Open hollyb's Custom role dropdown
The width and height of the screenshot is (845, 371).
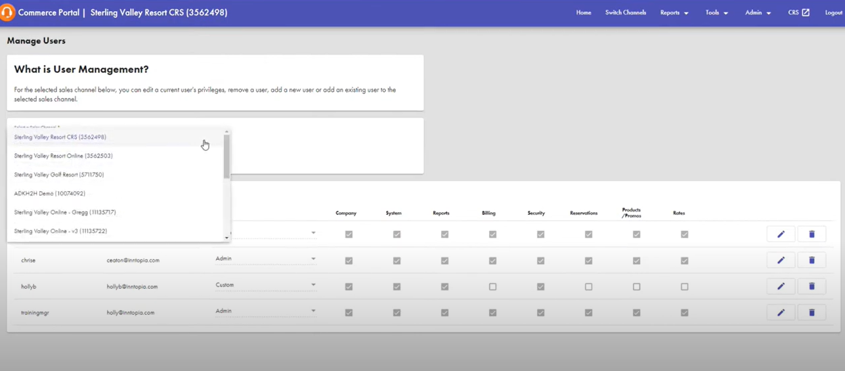coord(265,285)
